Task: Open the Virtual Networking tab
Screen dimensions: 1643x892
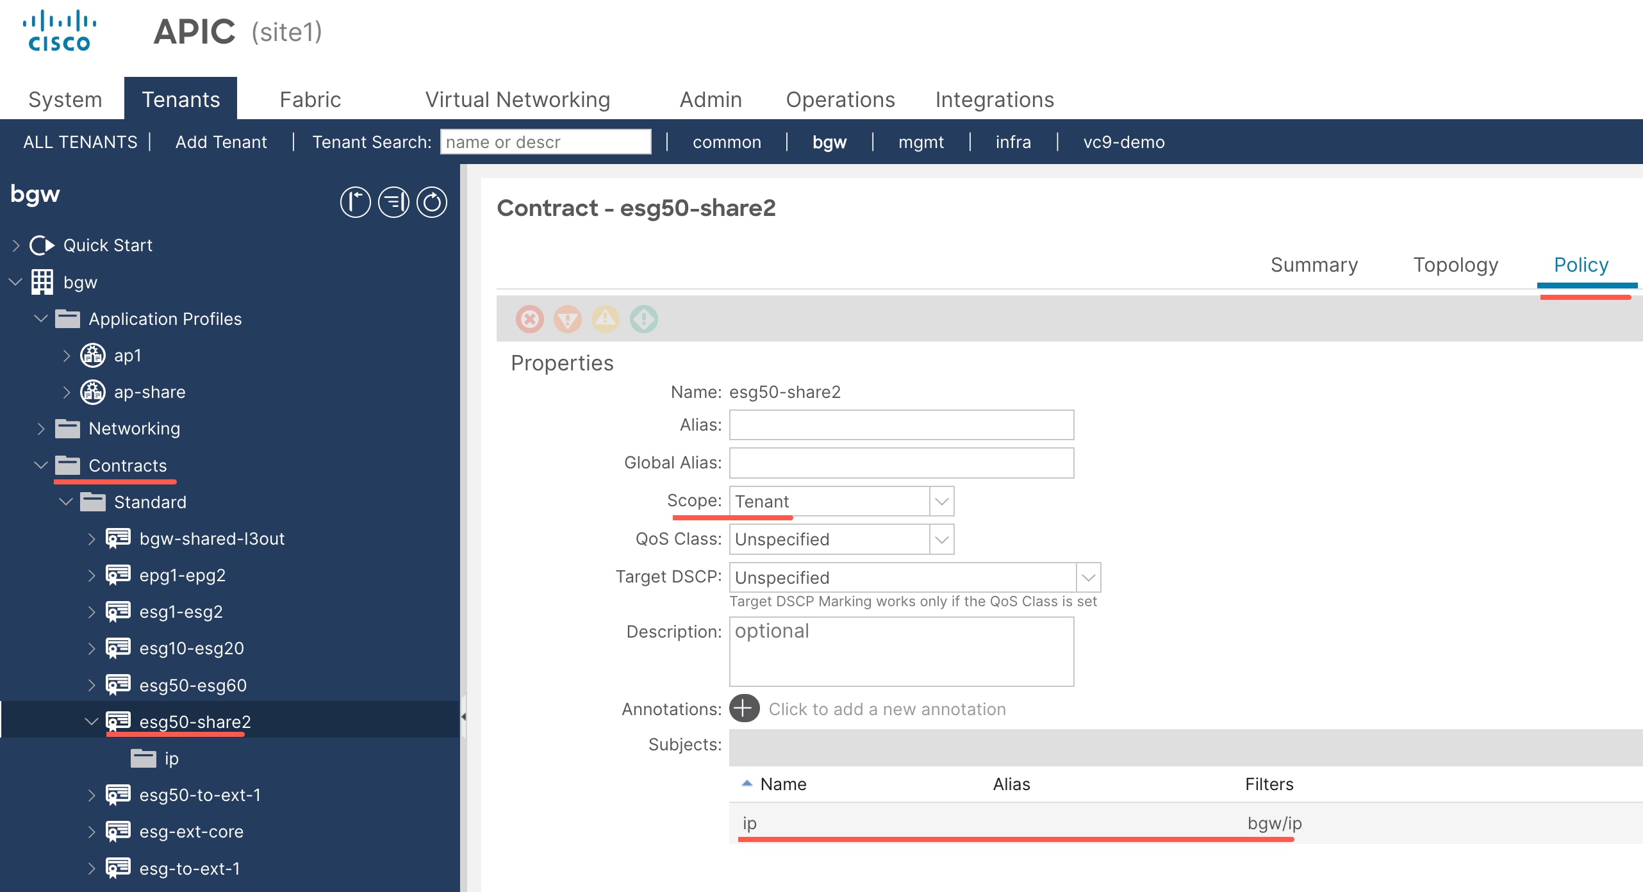Action: (x=517, y=99)
